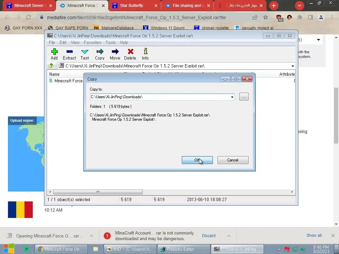Go up one folder level in 7-Zip
The width and height of the screenshot is (339, 254).
click(51, 66)
